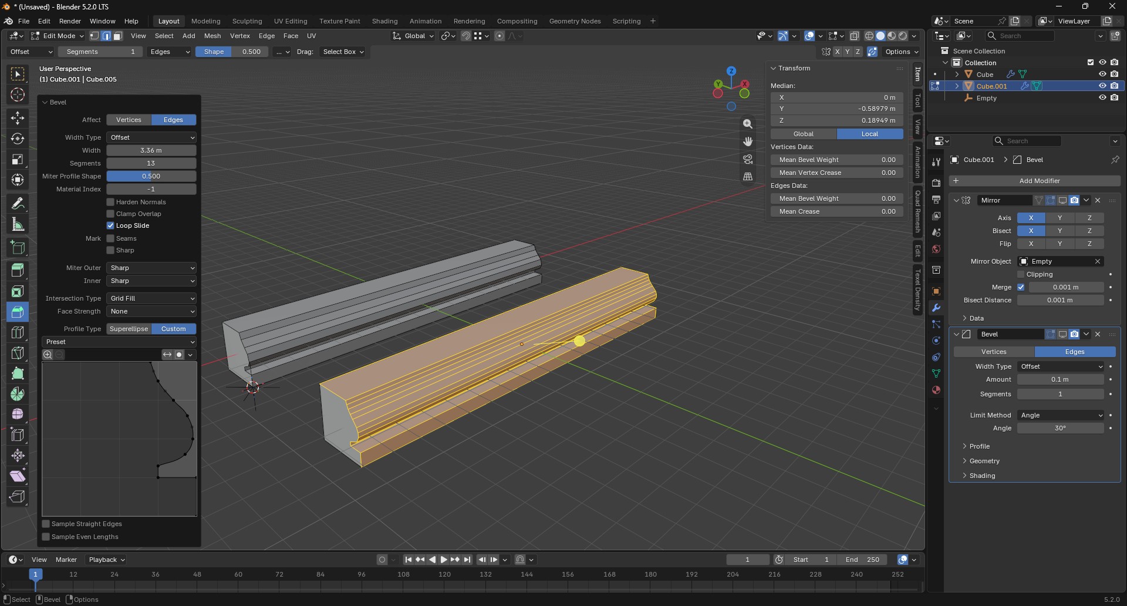Open the Mesh menu in viewport header
This screenshot has height=606, width=1127.
[x=212, y=36]
